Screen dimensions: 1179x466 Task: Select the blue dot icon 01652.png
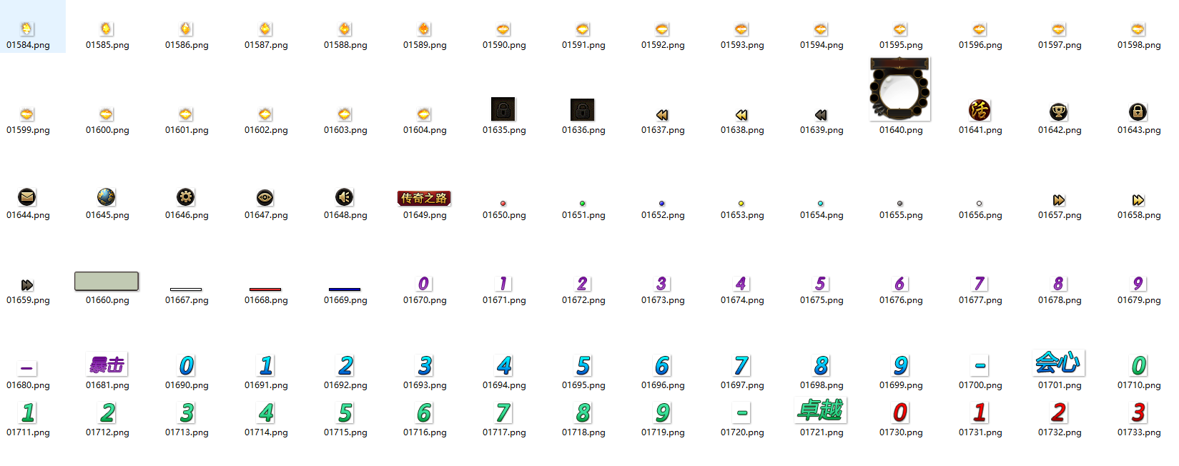click(662, 203)
